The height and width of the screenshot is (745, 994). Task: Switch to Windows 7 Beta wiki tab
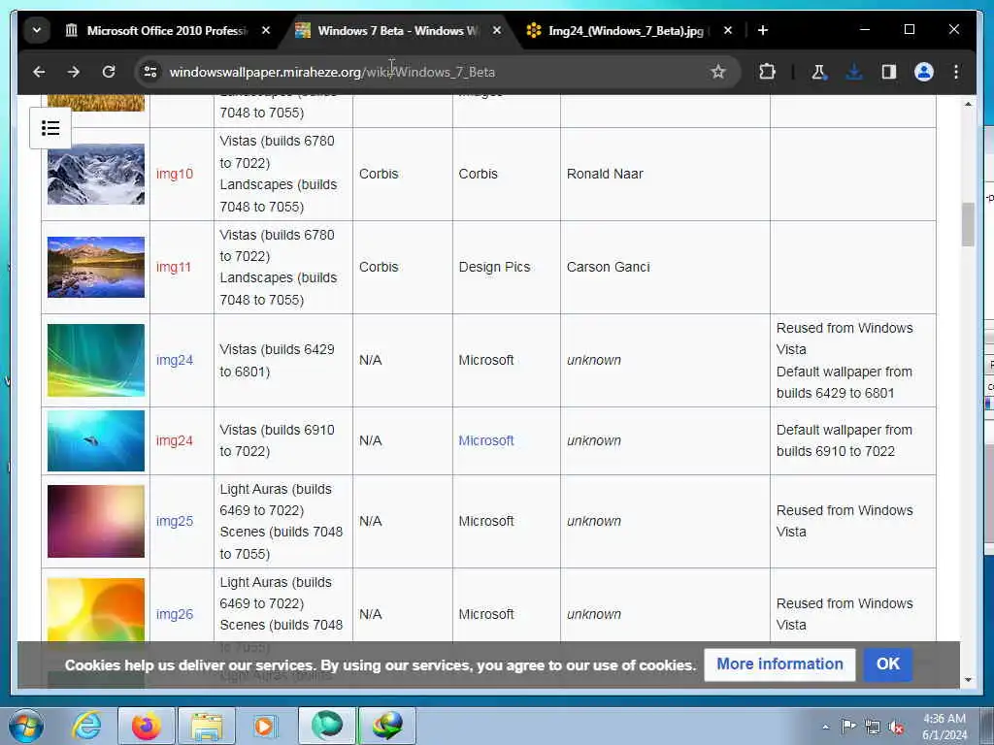tap(398, 30)
